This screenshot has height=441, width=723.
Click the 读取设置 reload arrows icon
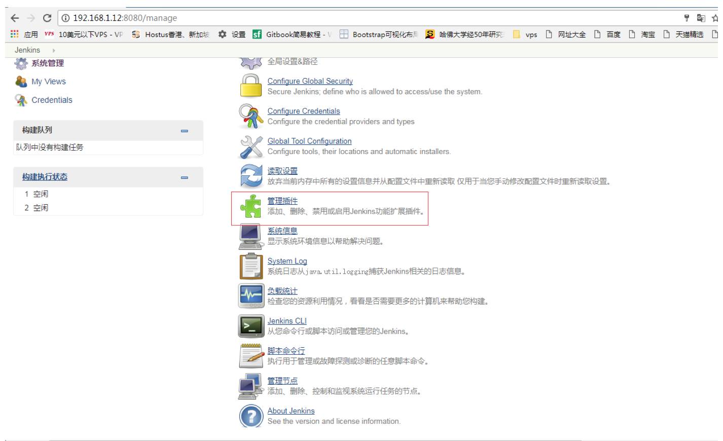[251, 176]
